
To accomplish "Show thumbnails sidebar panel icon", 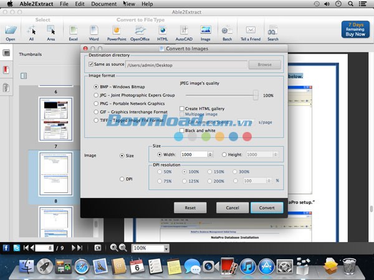I will (6, 53).
